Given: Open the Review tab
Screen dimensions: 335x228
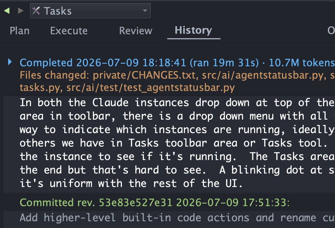Looking at the screenshot, I should tap(136, 31).
